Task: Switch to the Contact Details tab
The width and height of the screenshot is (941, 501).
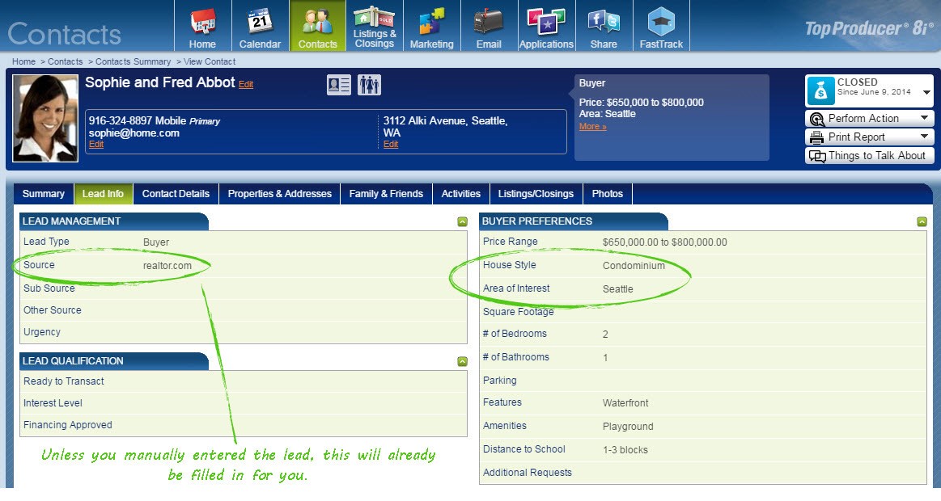Action: coord(175,193)
